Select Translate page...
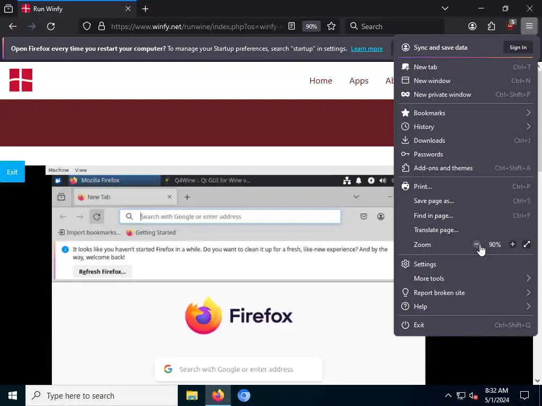 (466, 230)
